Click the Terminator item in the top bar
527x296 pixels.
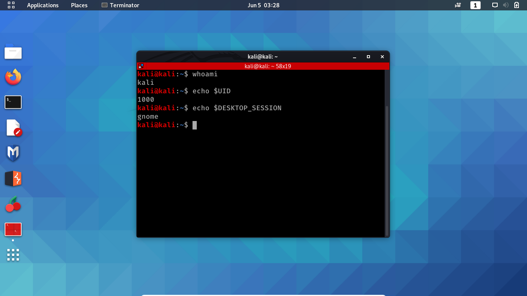tap(120, 5)
